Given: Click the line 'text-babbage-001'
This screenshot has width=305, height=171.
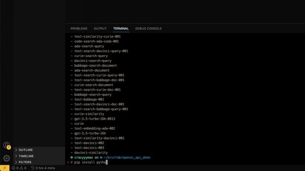Looking at the screenshot, I should point(89,99).
